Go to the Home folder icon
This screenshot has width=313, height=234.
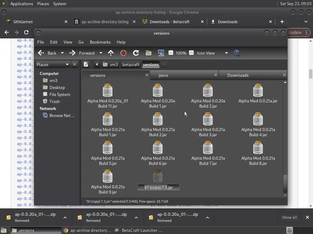[149, 53]
